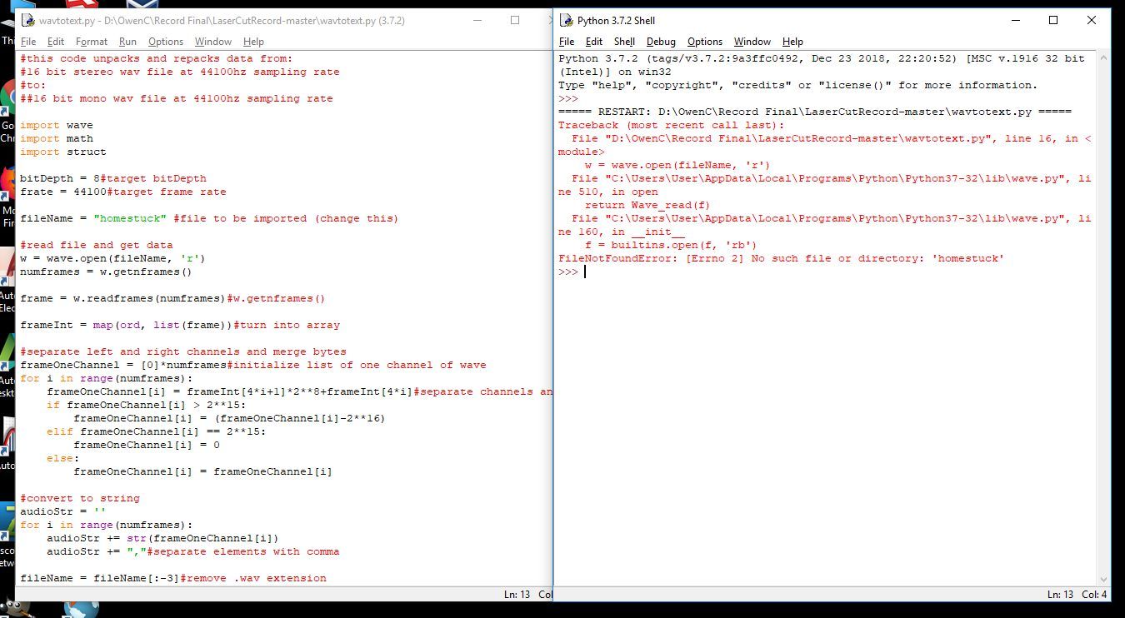The height and width of the screenshot is (618, 1125).
Task: Open the Debug menu in Python Shell
Action: tap(661, 42)
